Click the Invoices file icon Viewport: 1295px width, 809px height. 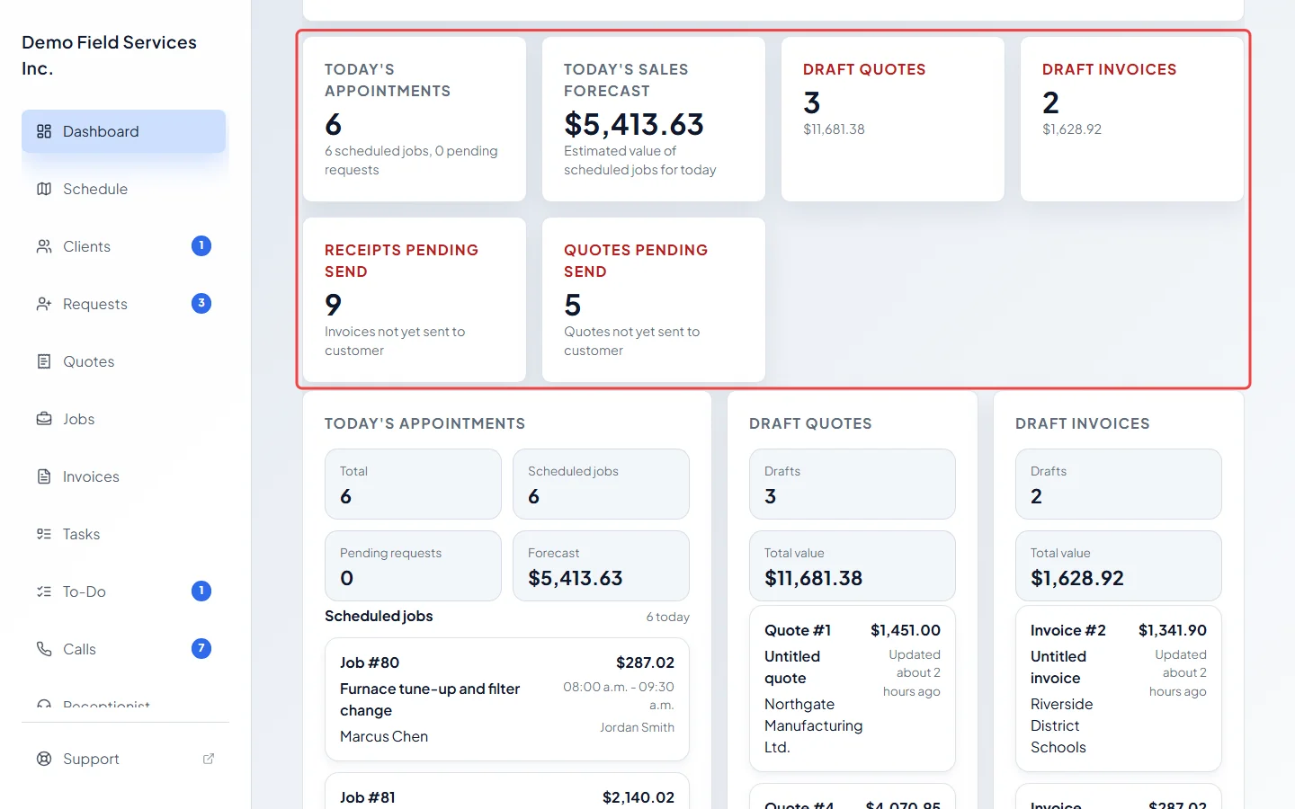coord(44,476)
